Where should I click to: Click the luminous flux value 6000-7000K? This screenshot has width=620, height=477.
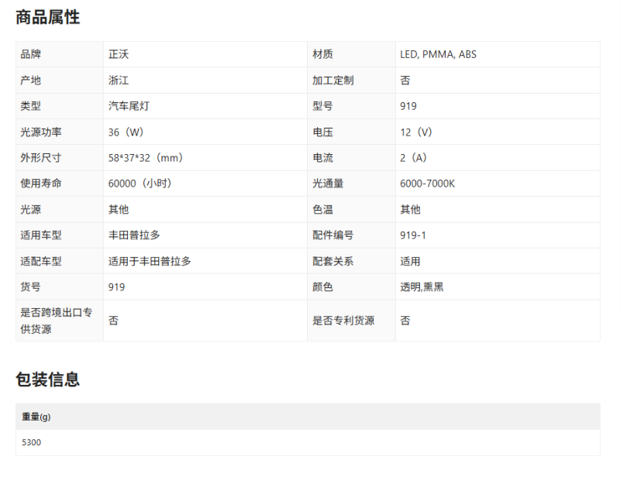coord(428,184)
